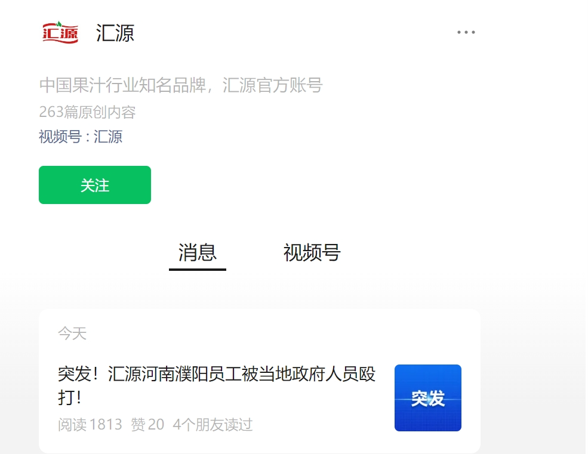Click the 今天 date label in the card
The height and width of the screenshot is (454, 588).
(72, 333)
